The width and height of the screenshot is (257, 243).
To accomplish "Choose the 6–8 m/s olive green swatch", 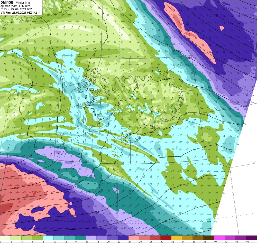I will [x=38, y=238].
